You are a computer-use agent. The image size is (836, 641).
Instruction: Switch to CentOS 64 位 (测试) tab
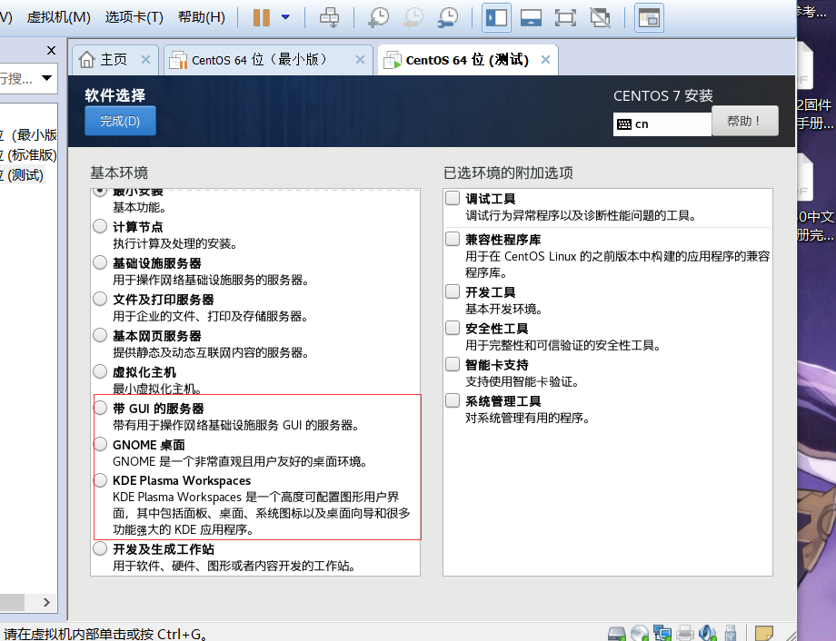tap(467, 60)
